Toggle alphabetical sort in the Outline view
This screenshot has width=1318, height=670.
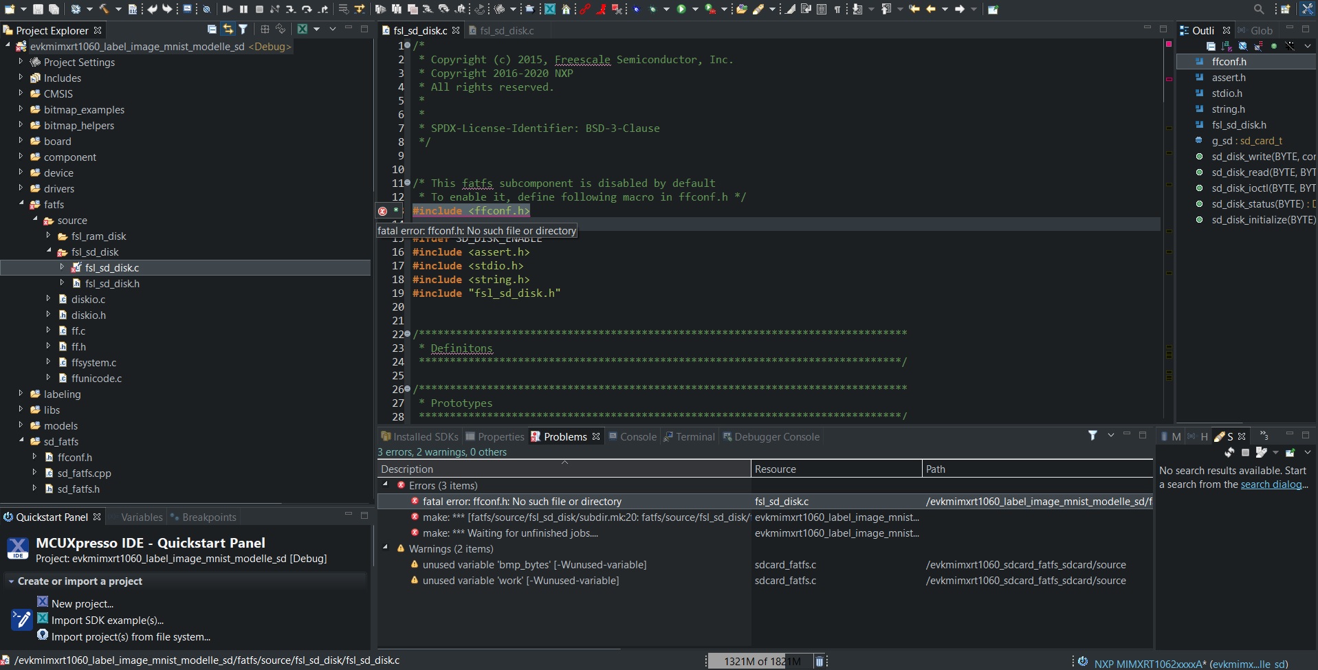pos(1225,45)
